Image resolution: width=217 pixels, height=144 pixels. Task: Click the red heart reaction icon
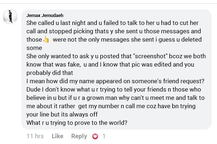point(95,136)
